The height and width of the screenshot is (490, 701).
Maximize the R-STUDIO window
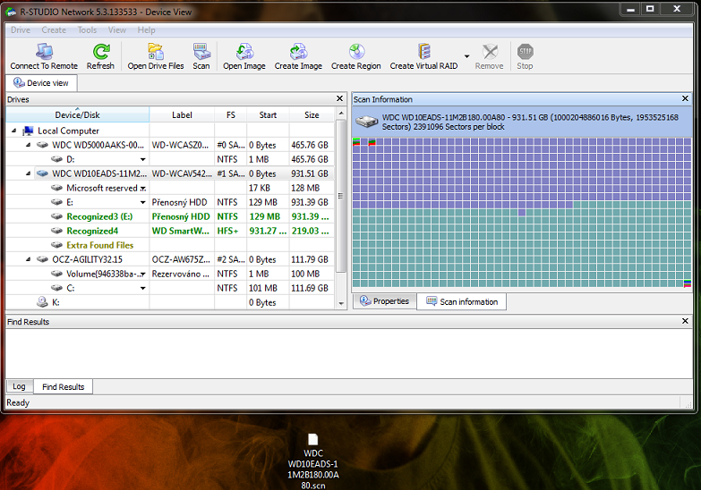[x=650, y=8]
